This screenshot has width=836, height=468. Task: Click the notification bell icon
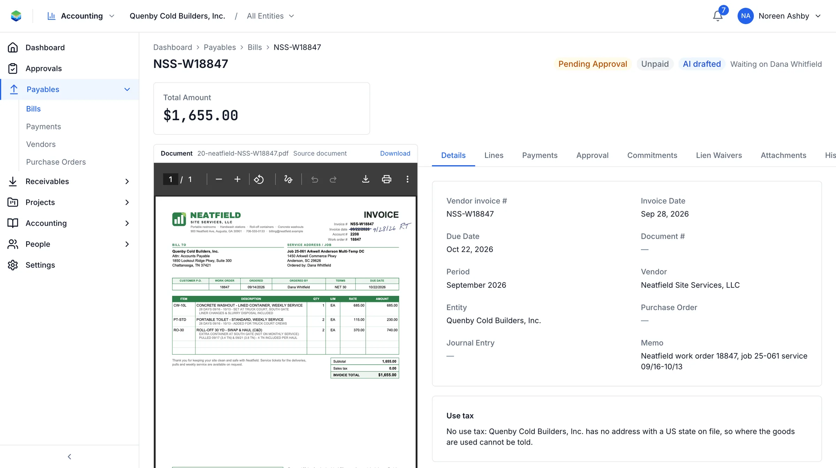(718, 16)
